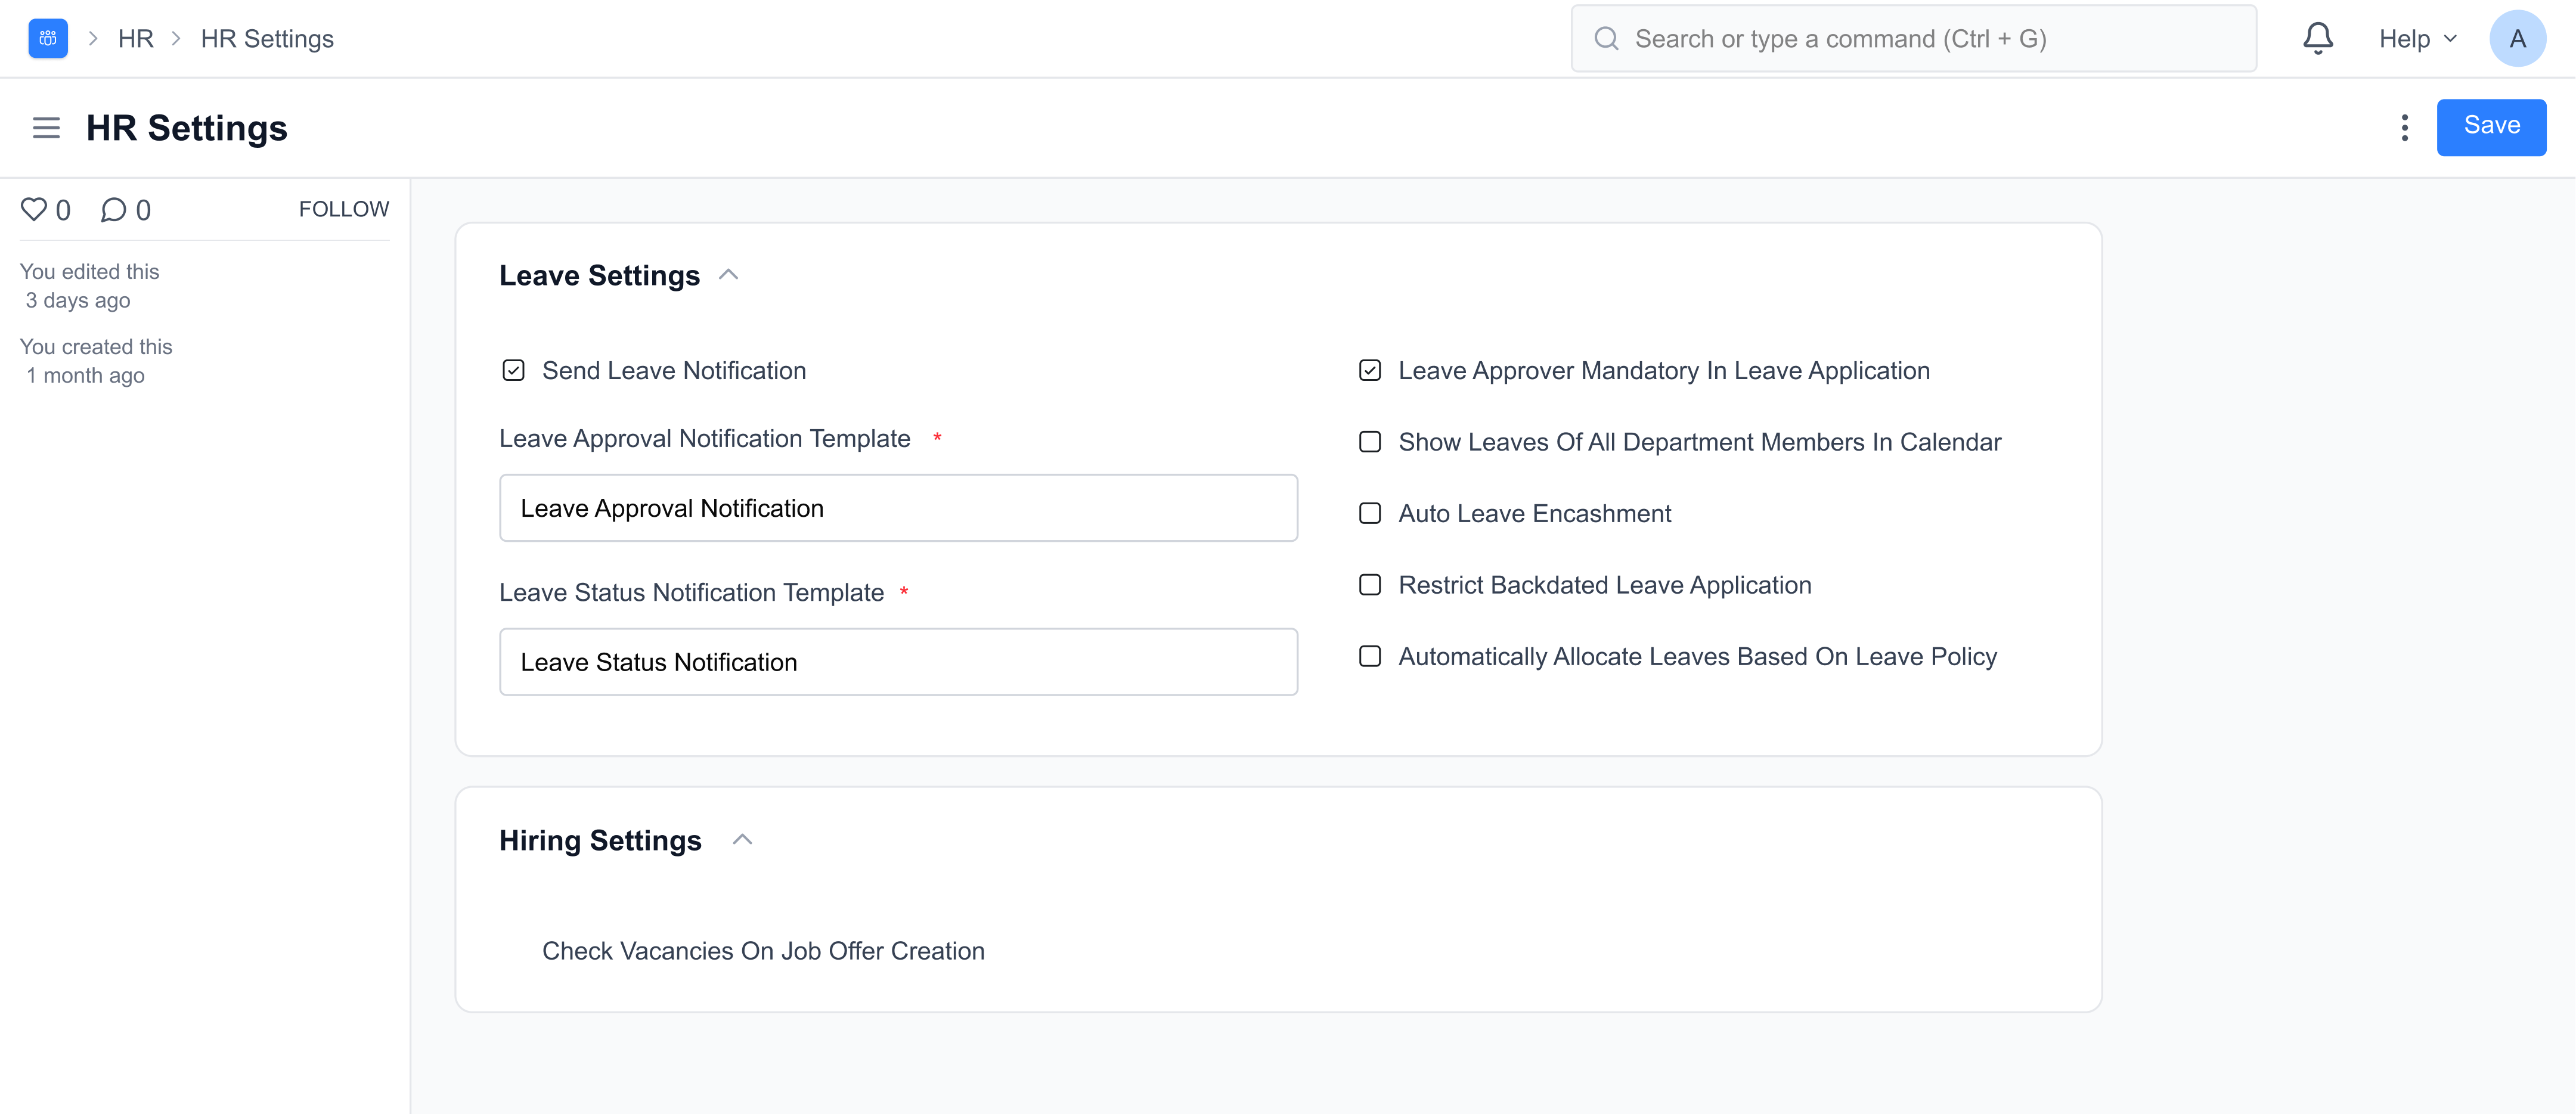The height and width of the screenshot is (1114, 2576).
Task: Click the HR Settings page title
Action: click(x=187, y=128)
